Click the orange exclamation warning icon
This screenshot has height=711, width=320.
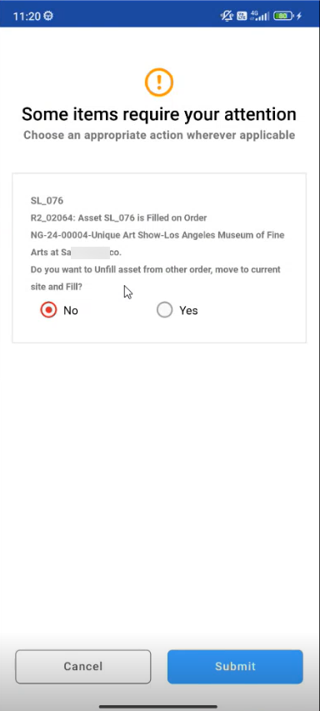tap(159, 82)
